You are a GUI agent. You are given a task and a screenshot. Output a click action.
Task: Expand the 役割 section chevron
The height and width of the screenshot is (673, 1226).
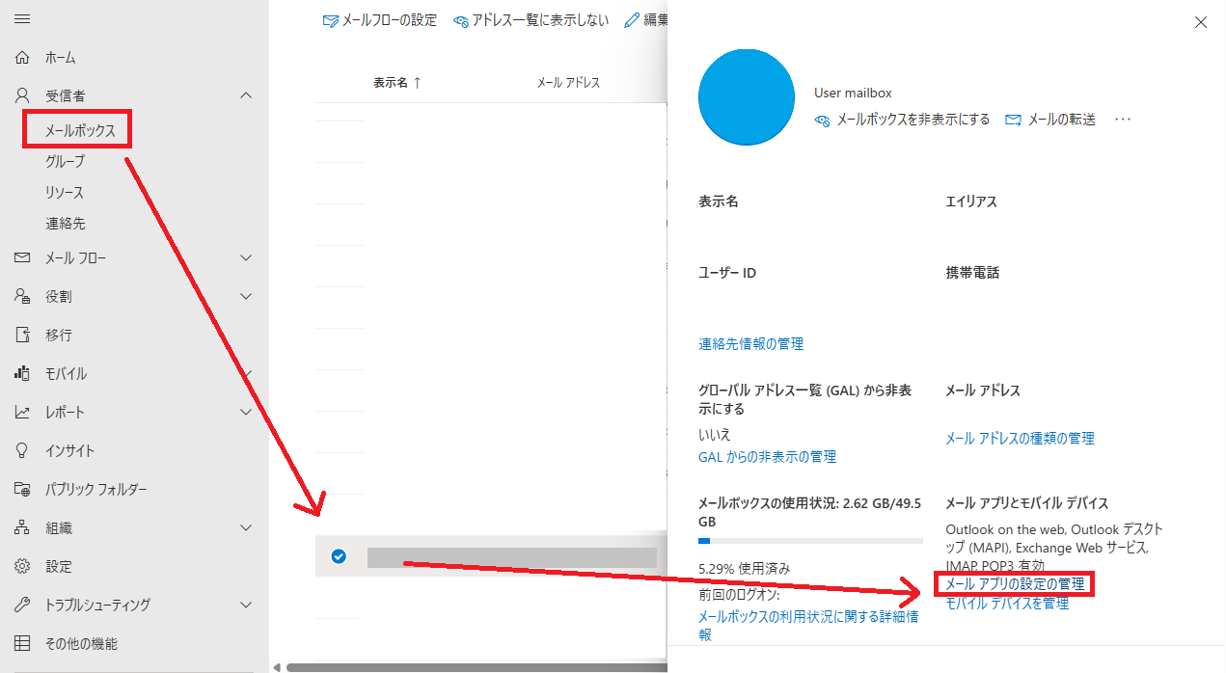(x=246, y=296)
